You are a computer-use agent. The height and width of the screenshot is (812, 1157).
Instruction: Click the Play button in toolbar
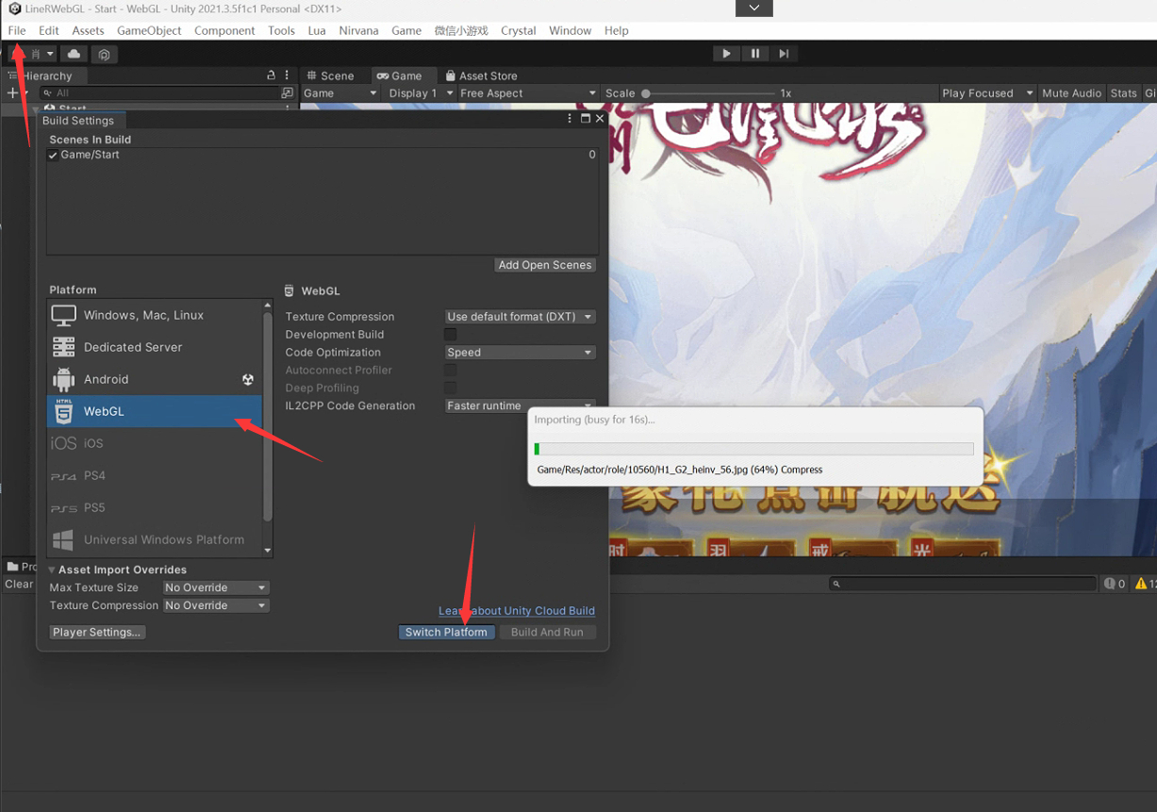(x=726, y=54)
